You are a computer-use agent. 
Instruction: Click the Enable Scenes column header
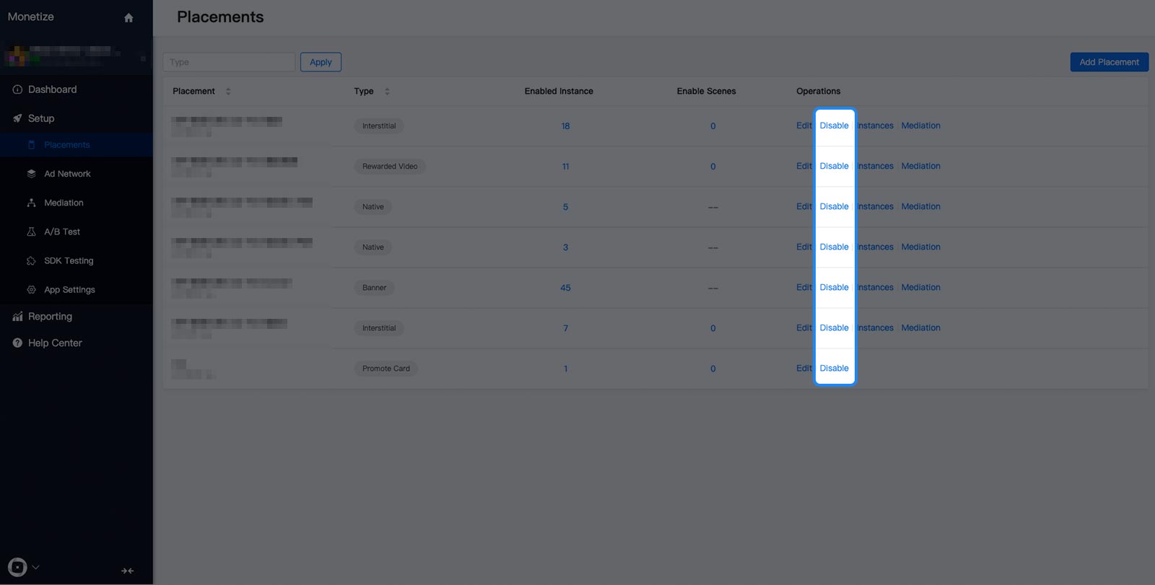[x=706, y=91]
